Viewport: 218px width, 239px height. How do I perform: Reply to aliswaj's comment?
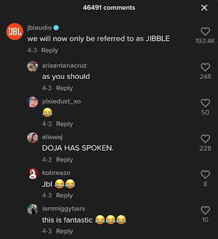[x=65, y=160]
